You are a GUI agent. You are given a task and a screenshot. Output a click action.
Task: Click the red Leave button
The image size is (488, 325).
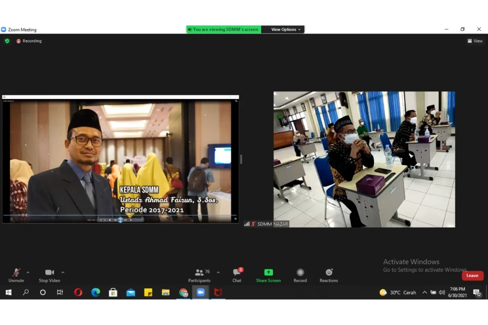click(472, 275)
